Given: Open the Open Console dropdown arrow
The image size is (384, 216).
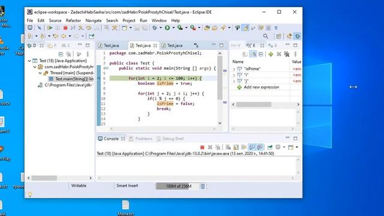Looking at the screenshot, I should coord(297,147).
